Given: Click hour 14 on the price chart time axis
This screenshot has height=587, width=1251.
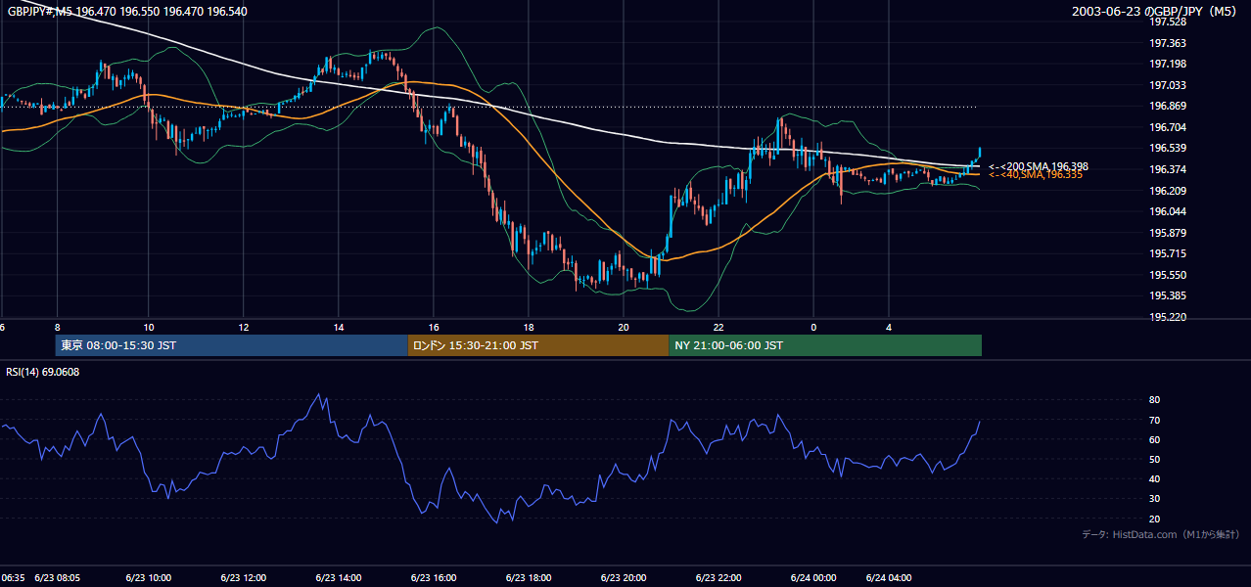Looking at the screenshot, I should tap(339, 328).
